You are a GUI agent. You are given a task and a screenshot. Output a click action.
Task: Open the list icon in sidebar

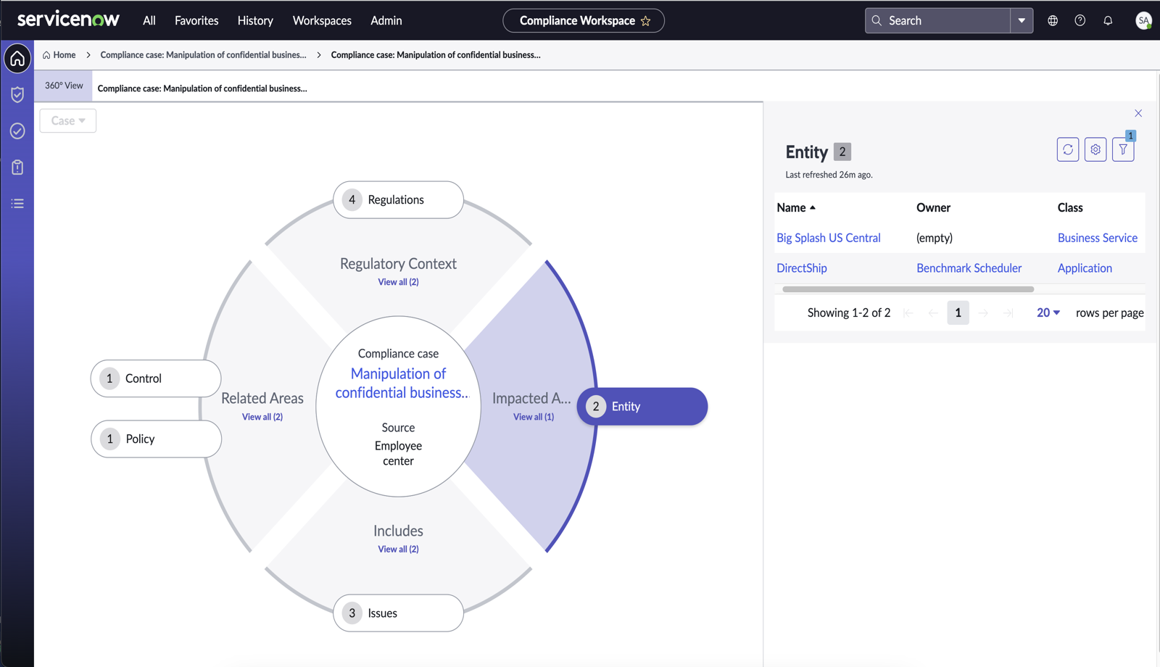[17, 204]
